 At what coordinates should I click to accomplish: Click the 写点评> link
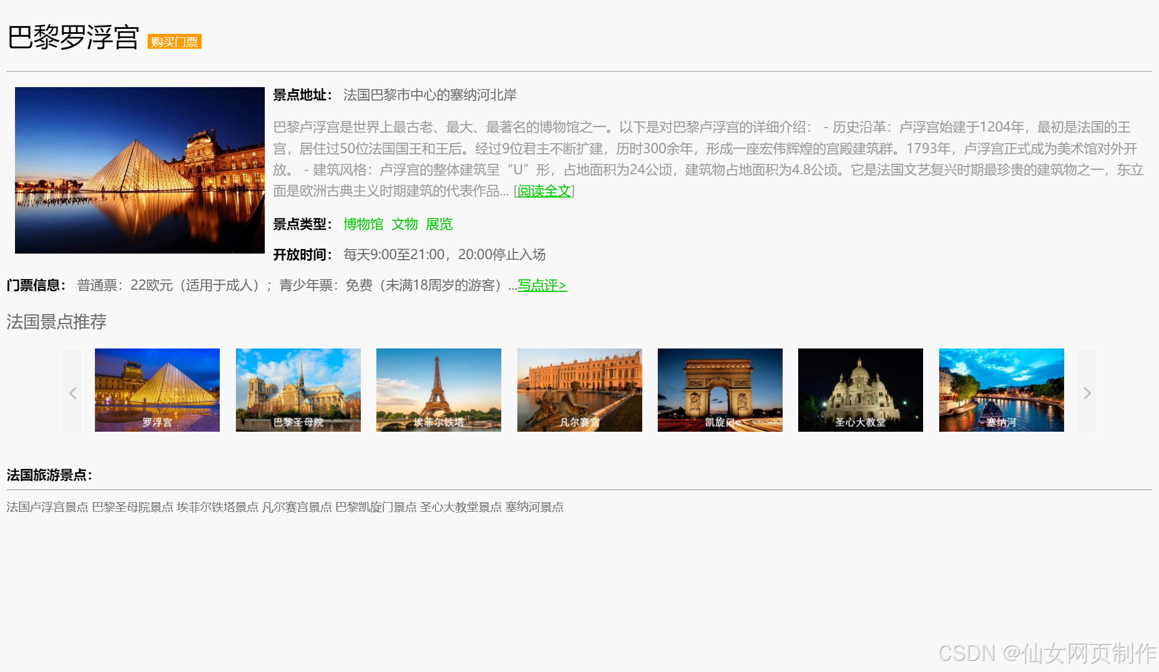pyautogui.click(x=542, y=286)
